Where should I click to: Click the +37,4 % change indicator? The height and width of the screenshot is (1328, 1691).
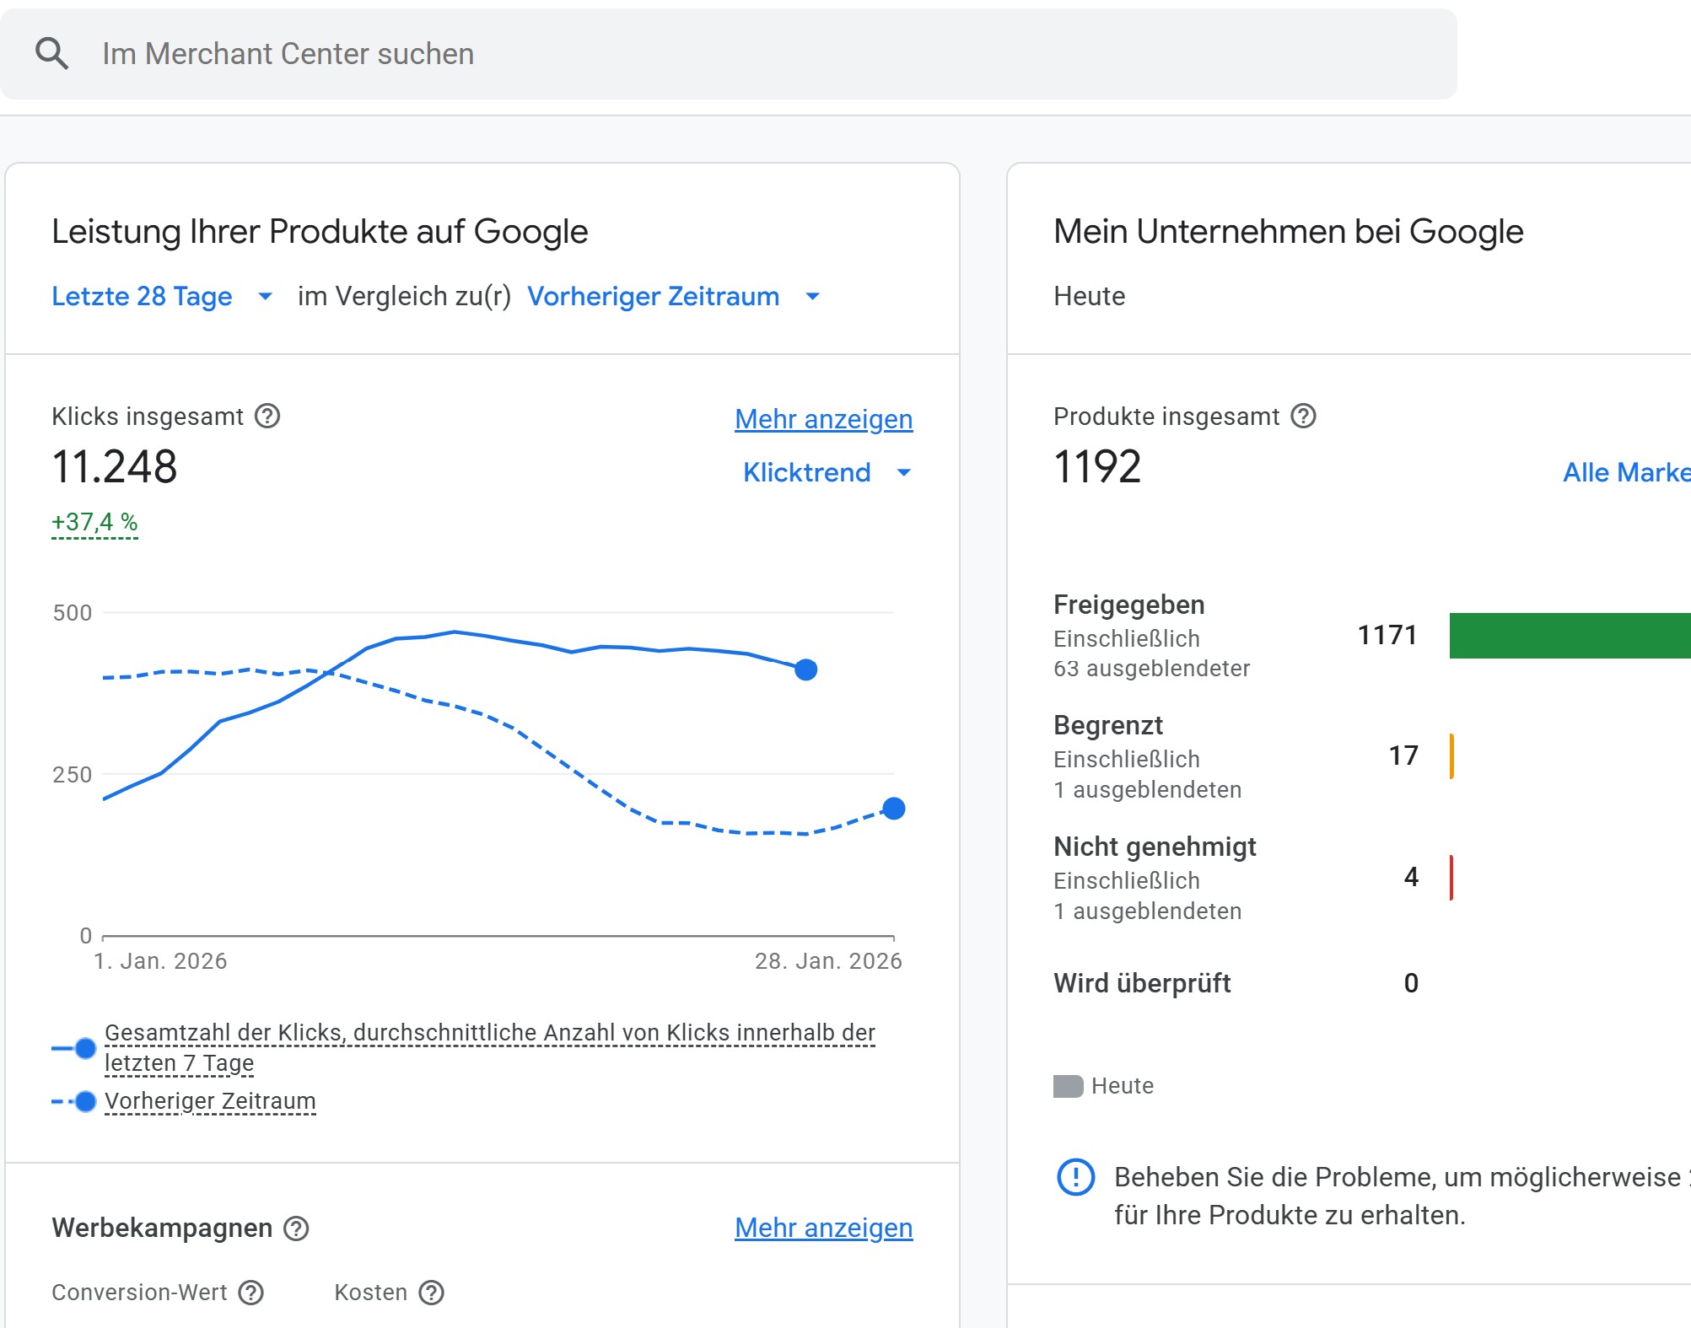pos(94,522)
